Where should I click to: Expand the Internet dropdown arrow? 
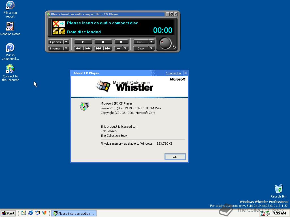click(66, 48)
